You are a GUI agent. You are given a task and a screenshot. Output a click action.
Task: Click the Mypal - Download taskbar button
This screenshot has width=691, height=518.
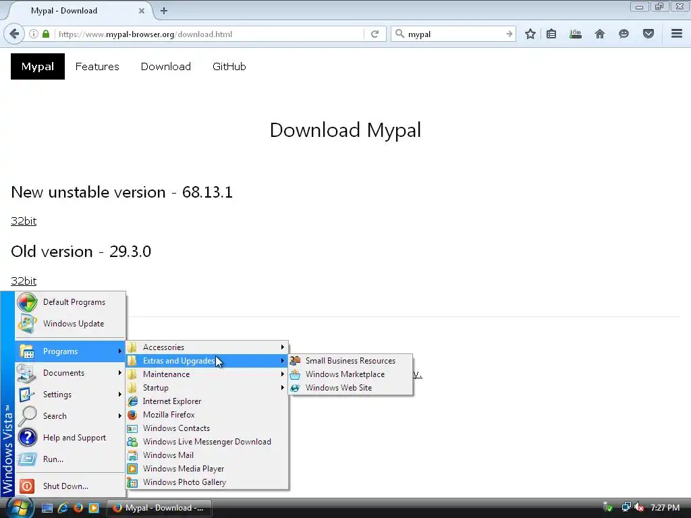coord(159,508)
